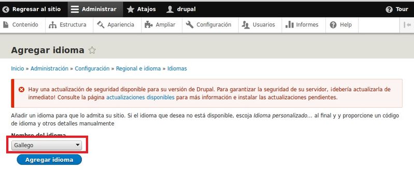Open the Administrar menu label
Screen dimensions: 414x195
click(99, 9)
